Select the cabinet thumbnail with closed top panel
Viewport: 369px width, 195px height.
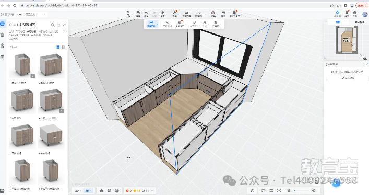click(51, 135)
